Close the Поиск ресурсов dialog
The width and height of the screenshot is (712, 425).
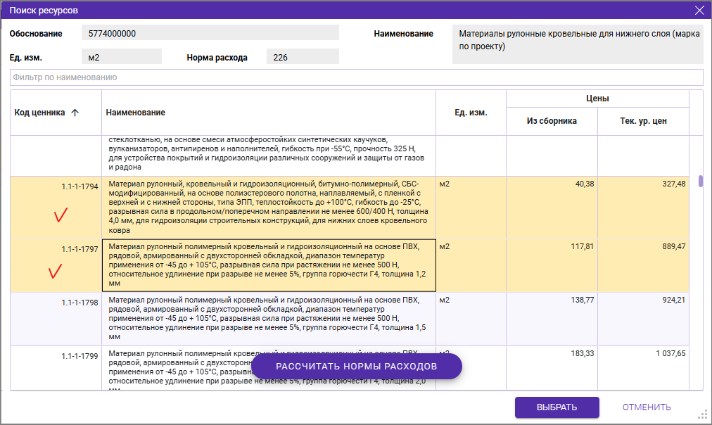point(699,10)
